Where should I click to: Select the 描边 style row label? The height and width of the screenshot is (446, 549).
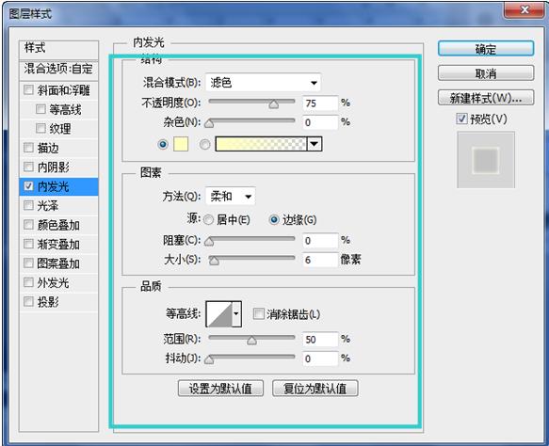click(x=48, y=148)
